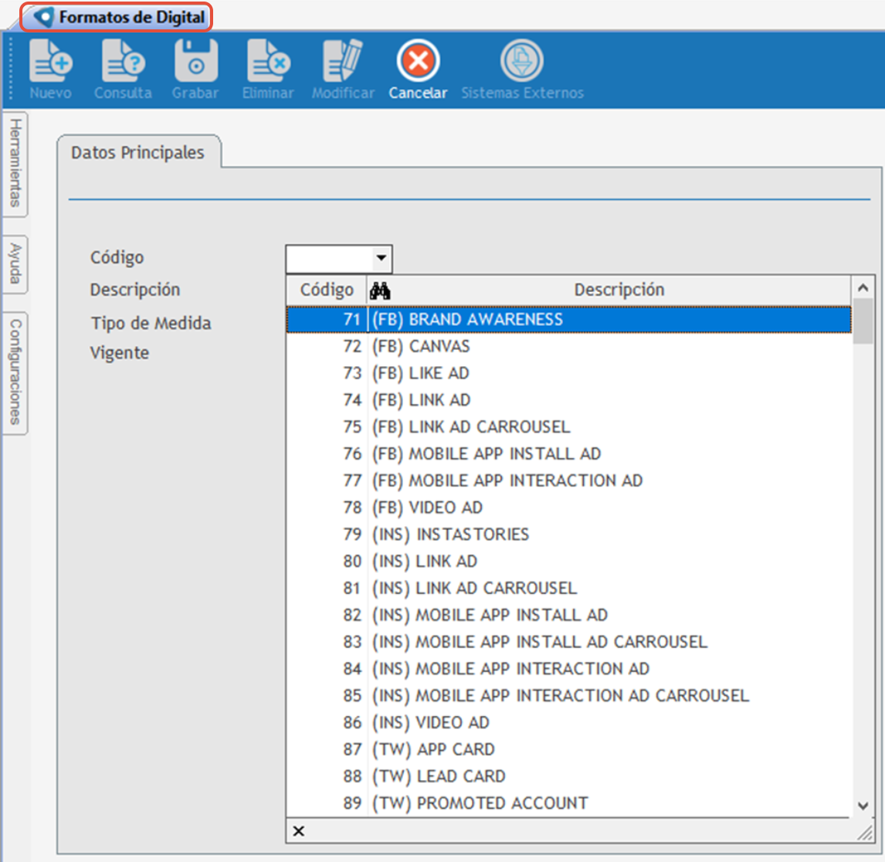Switch to the Datos Principales tab
This screenshot has height=862, width=885.
tap(137, 152)
